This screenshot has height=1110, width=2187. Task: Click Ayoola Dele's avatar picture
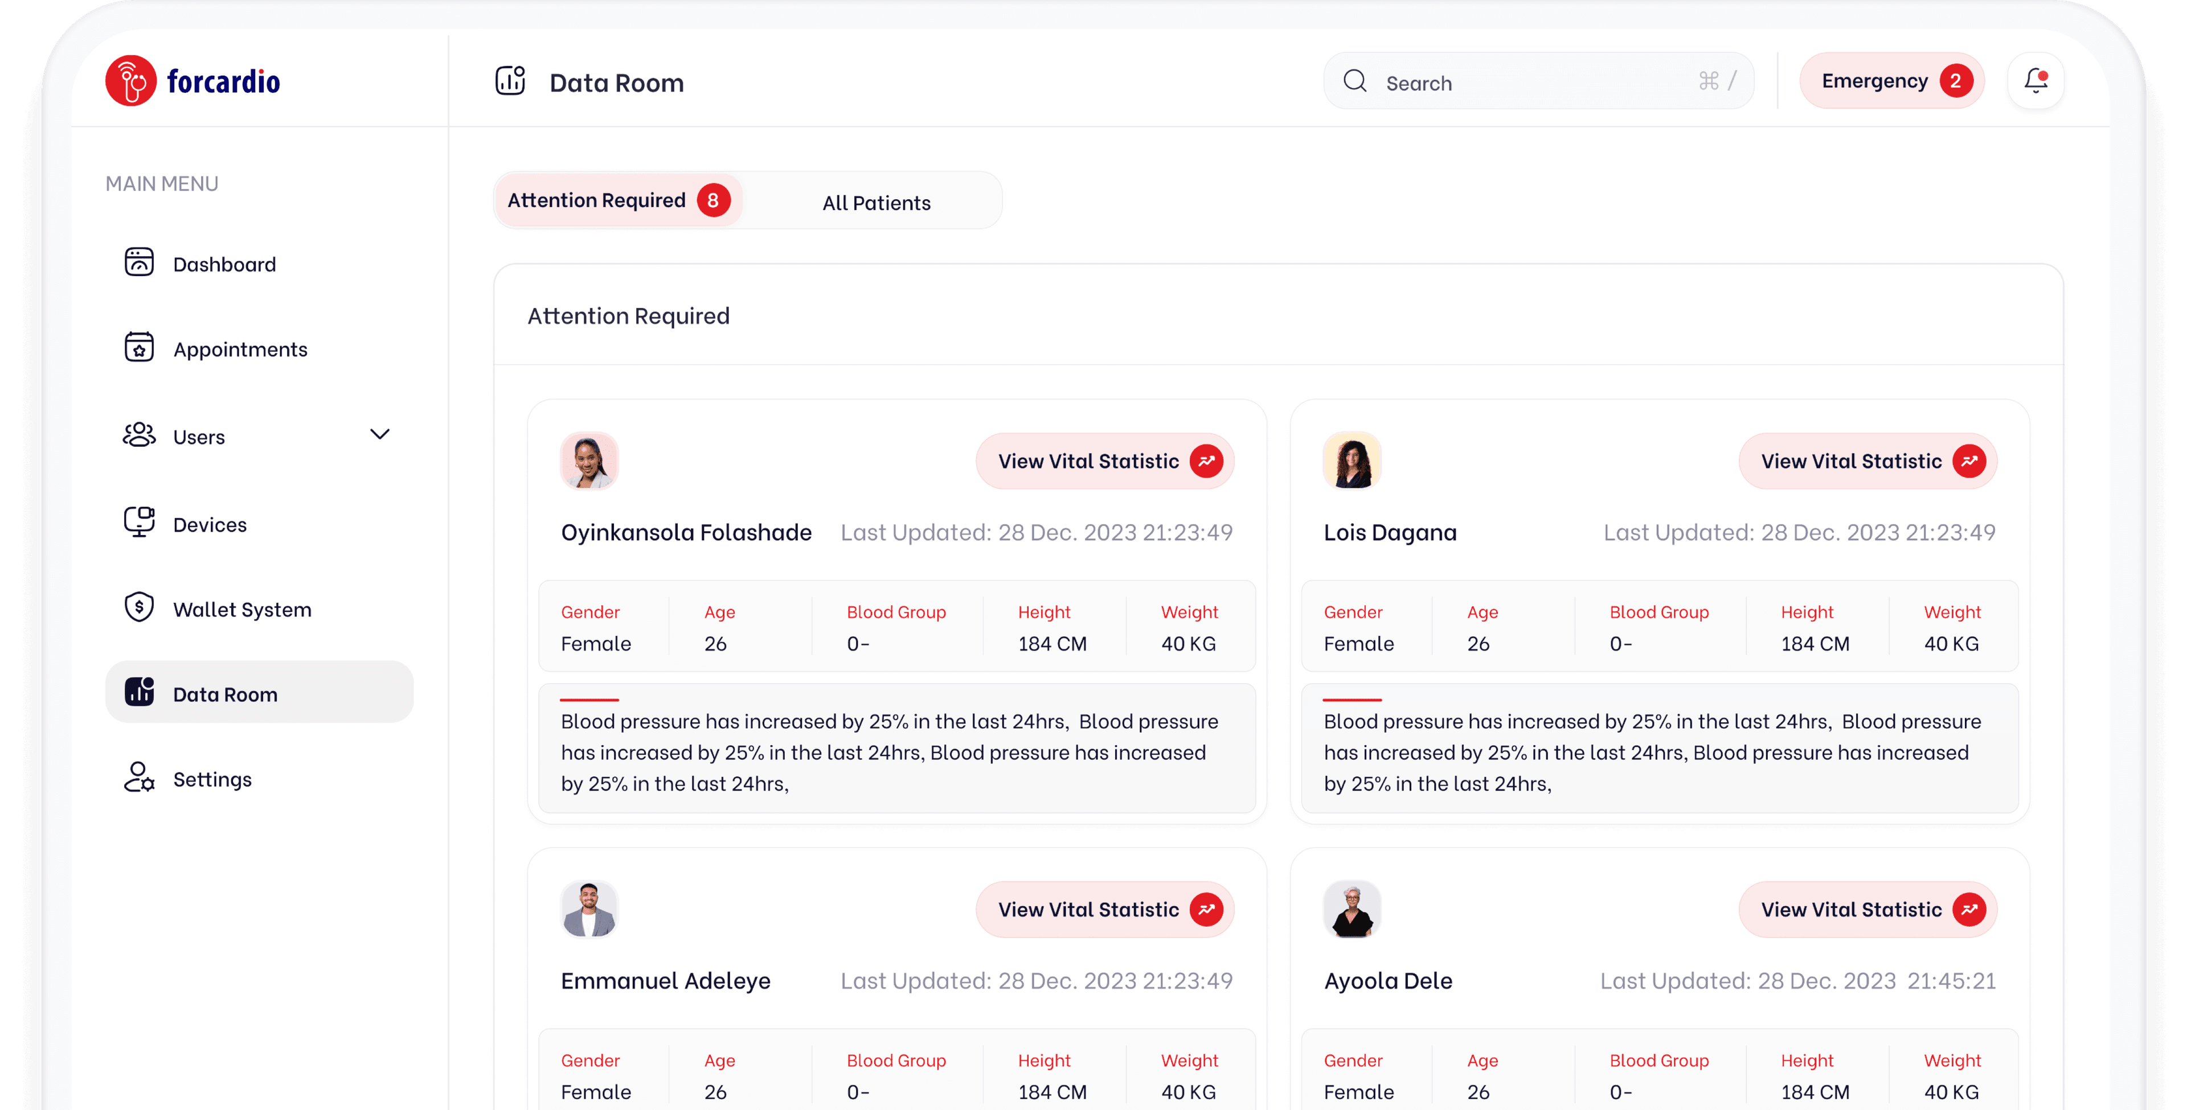[x=1351, y=909]
